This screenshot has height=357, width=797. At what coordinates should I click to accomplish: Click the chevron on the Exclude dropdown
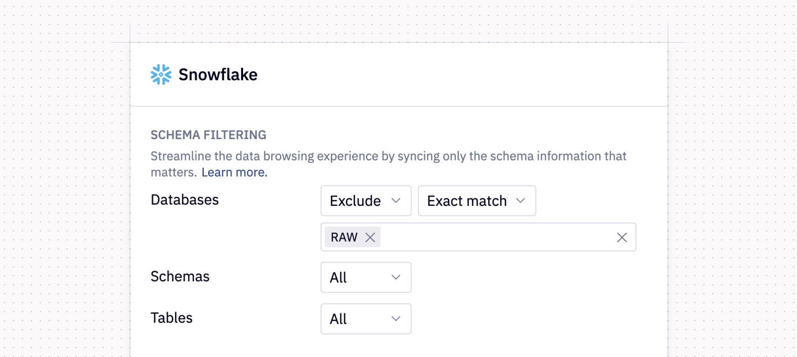(x=396, y=200)
